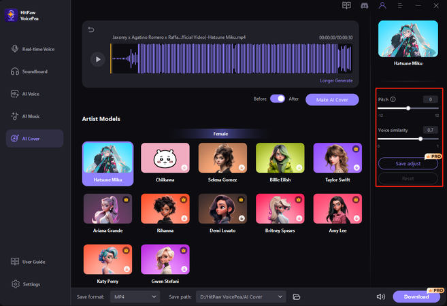Click the crown icon on Gwen Stefani card
The height and width of the screenshot is (306, 447).
(184, 250)
